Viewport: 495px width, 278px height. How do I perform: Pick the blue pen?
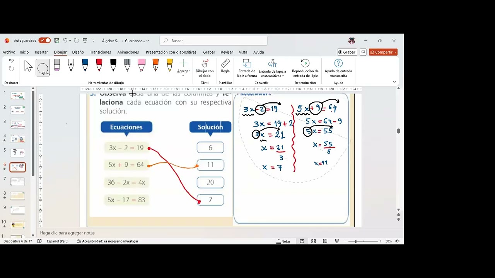pos(85,65)
